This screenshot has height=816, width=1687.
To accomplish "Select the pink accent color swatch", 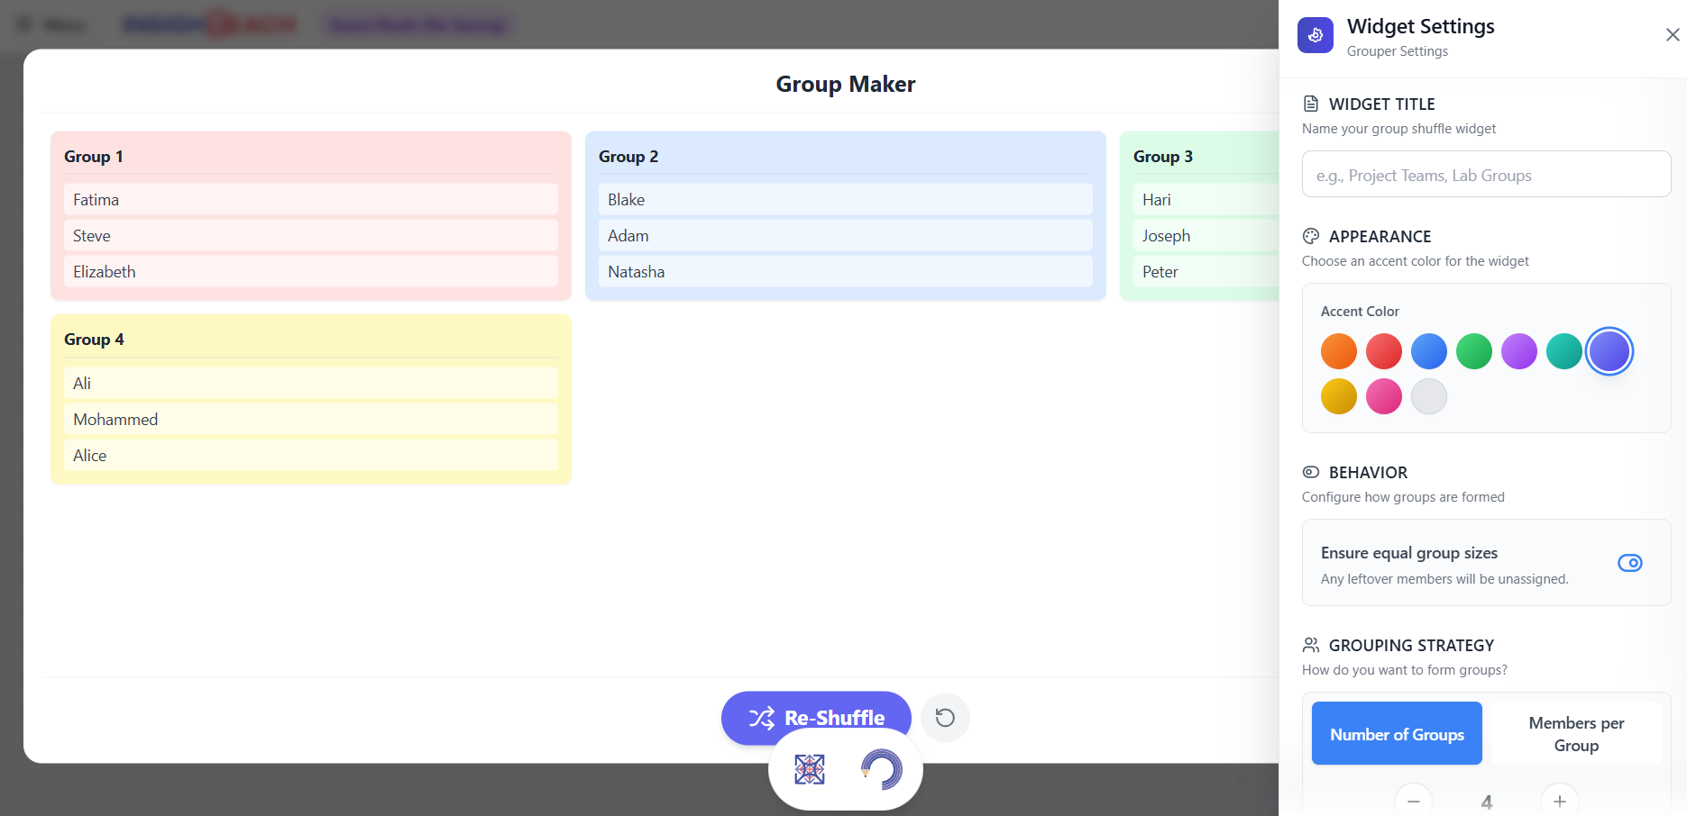I will tap(1384, 396).
